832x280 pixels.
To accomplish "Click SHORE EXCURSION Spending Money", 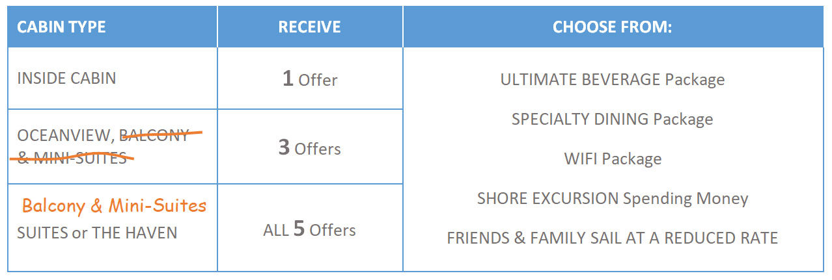I will click(x=613, y=199).
